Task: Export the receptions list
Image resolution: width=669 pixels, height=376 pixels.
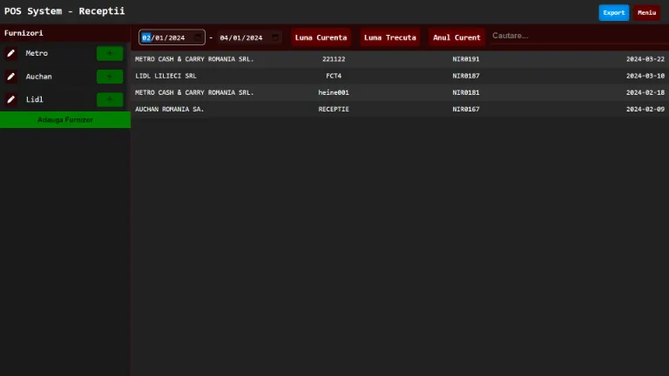Action: click(613, 12)
